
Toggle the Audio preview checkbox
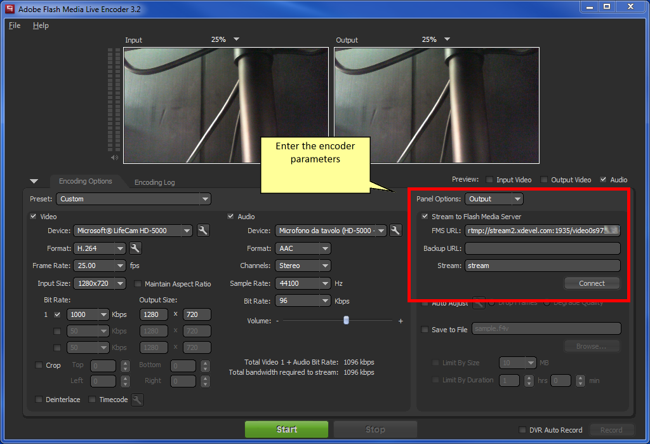[x=603, y=180]
